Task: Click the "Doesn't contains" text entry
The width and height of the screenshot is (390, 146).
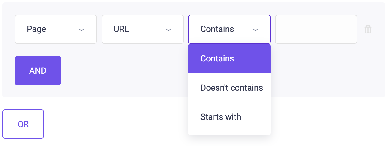Action: click(232, 88)
